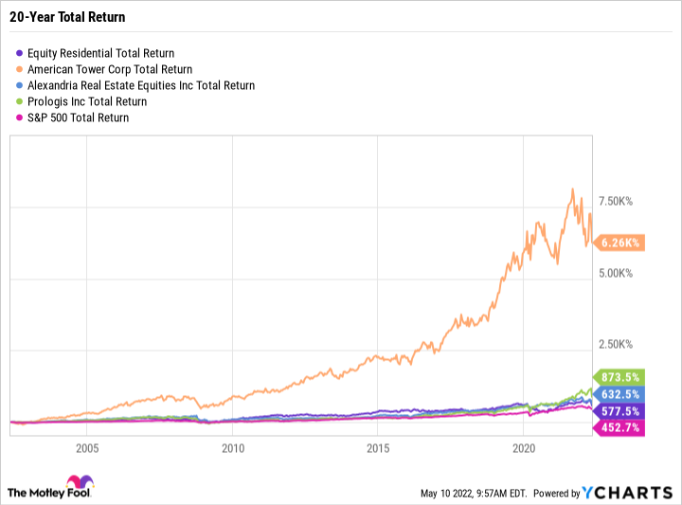Screen dimensions: 682x505
Task: Click the blue Alexandria Real Estate legend dot
Action: [21, 86]
